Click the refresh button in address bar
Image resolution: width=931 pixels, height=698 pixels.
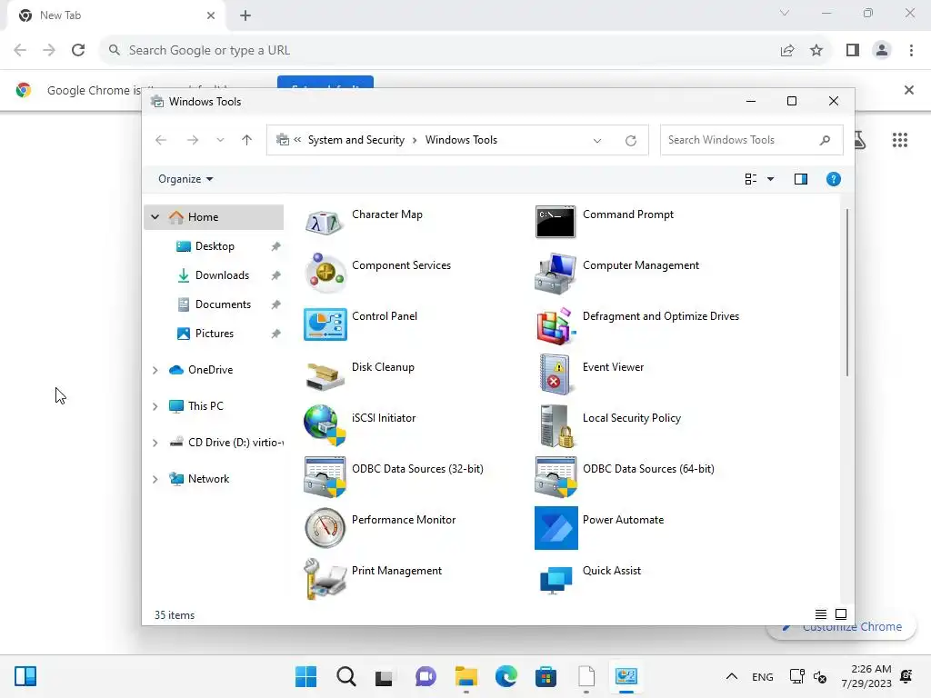click(631, 140)
